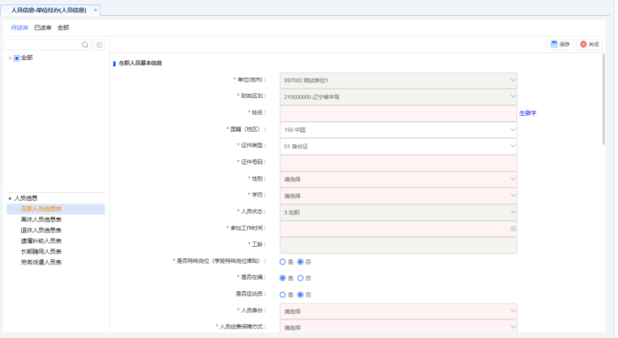The width and height of the screenshot is (618, 338).
Task: Open the 证件类型 dropdown
Action: pyautogui.click(x=398, y=146)
